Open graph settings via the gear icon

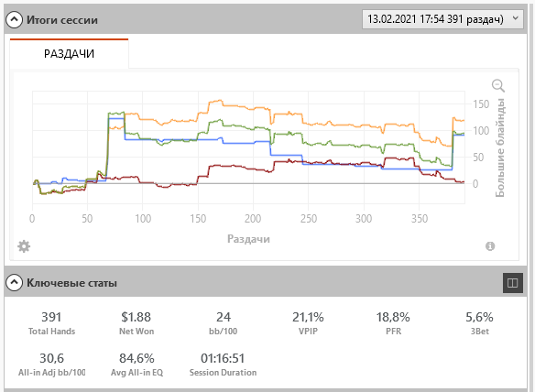pos(24,246)
